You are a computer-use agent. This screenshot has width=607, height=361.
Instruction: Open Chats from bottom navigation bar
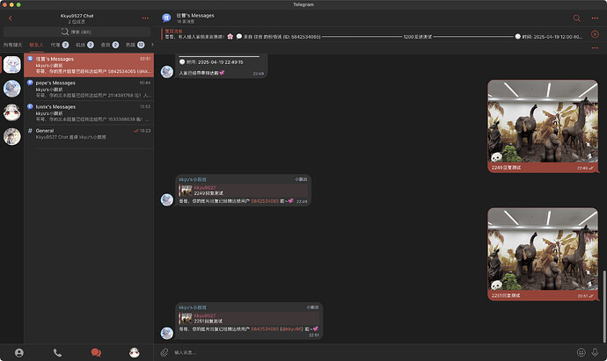[x=96, y=352]
